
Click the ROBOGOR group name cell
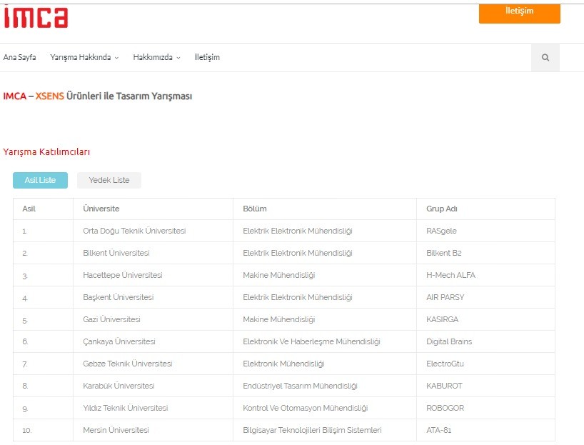click(x=485, y=408)
